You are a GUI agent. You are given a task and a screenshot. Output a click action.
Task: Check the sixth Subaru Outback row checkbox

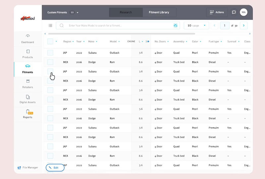pos(50,146)
